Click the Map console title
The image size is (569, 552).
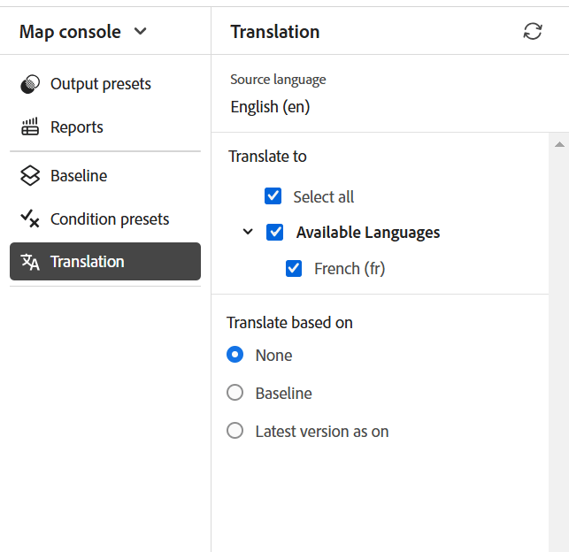coord(70,32)
